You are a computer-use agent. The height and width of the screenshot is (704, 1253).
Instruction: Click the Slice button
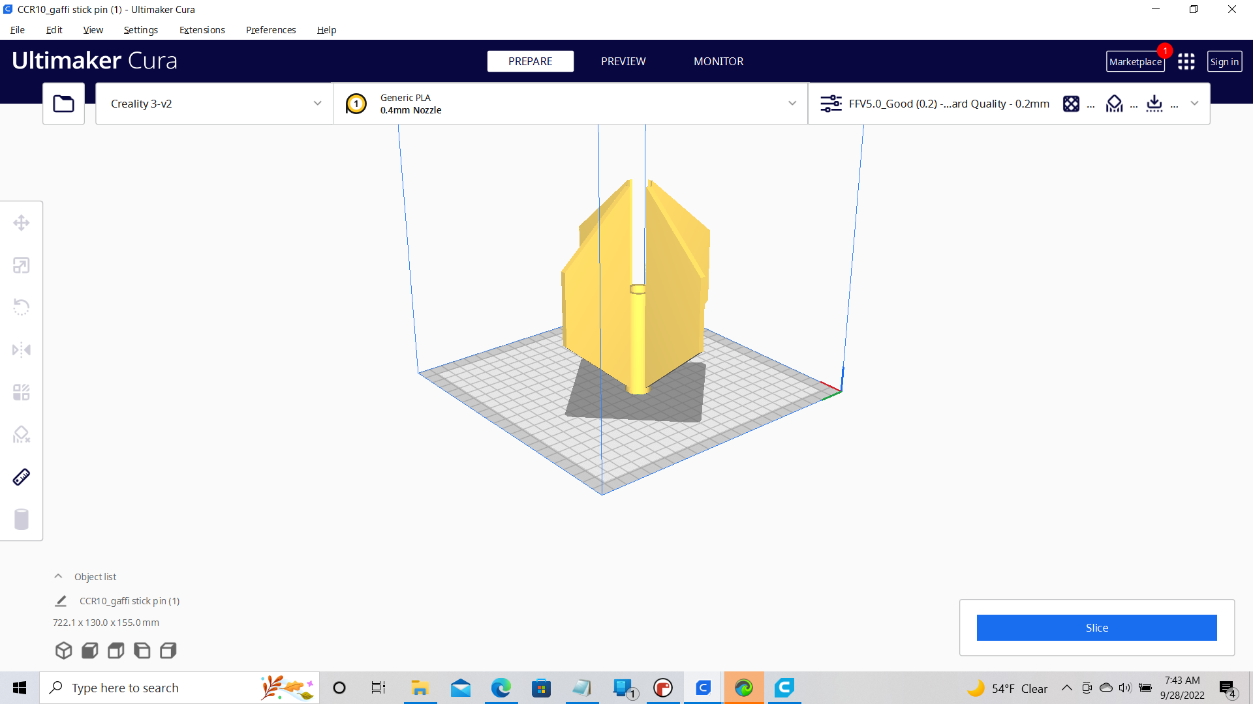point(1097,628)
